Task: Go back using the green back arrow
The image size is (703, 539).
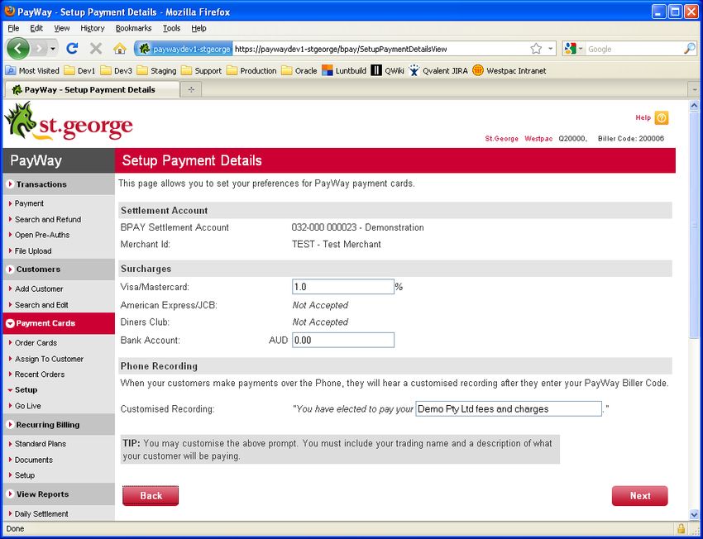Action: (x=18, y=49)
